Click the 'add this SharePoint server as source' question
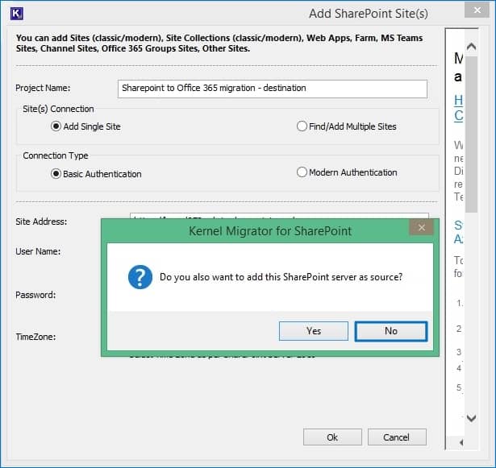496x468 pixels. point(281,277)
